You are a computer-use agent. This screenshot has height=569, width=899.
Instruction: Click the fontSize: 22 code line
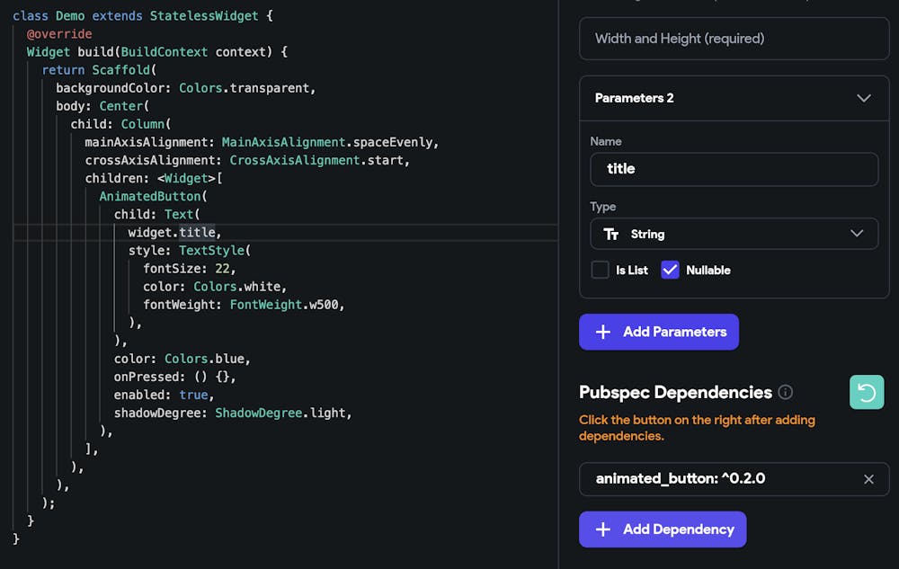tap(189, 268)
